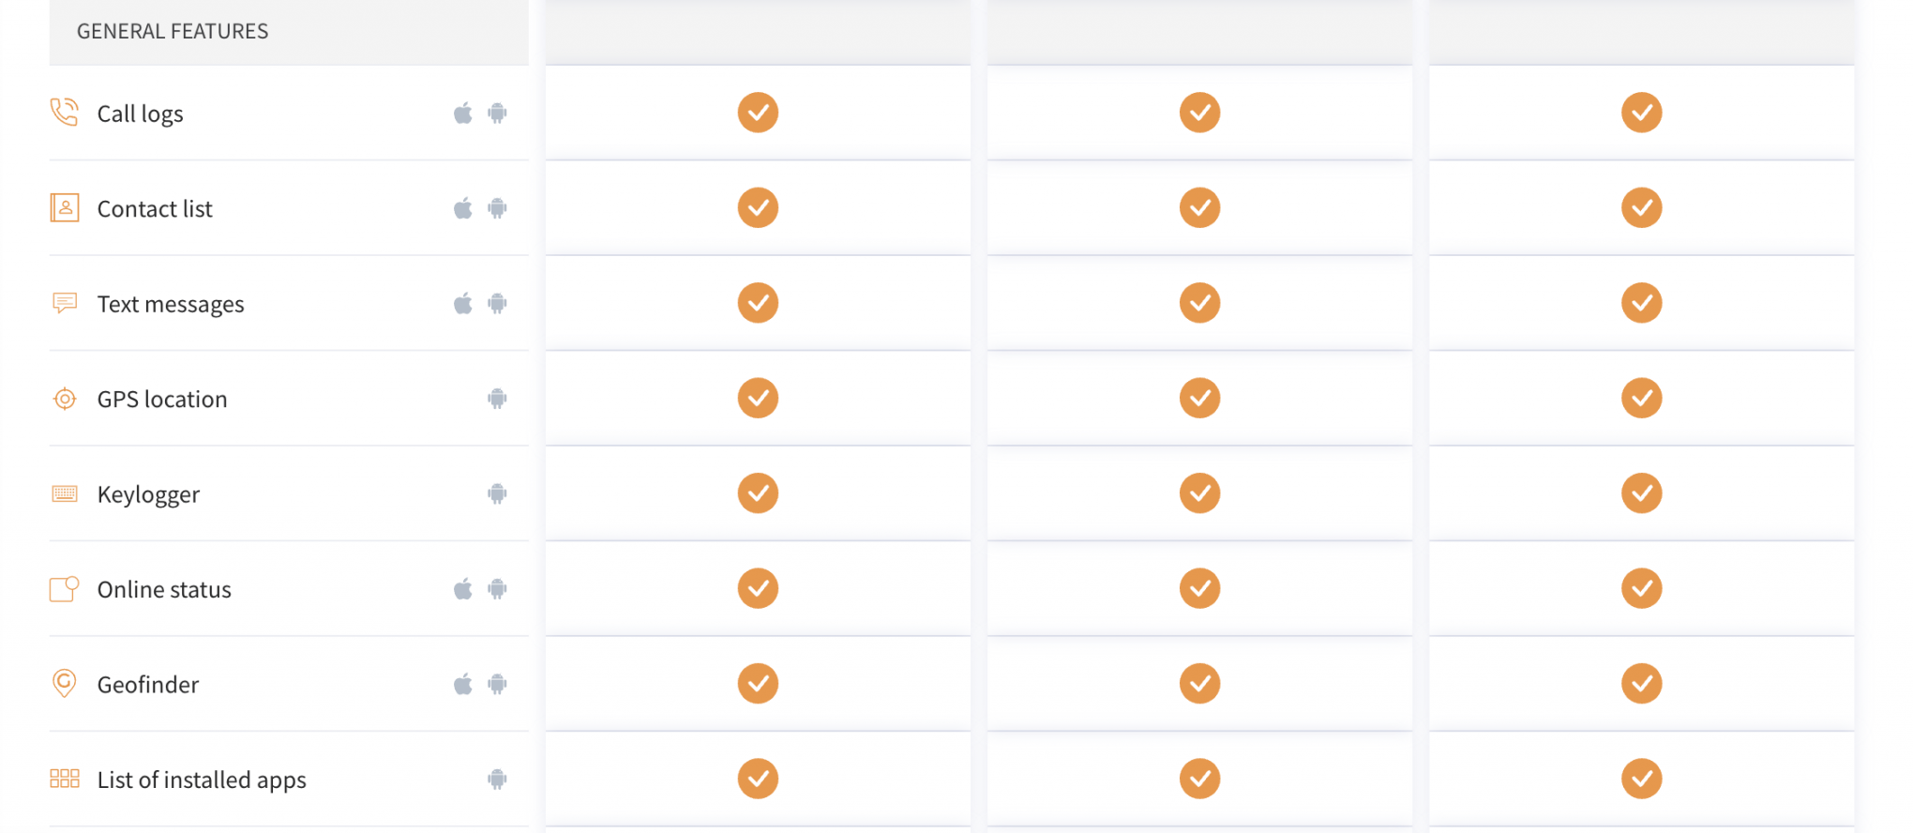This screenshot has width=1913, height=833.
Task: Open the Online status feature label
Action: (x=164, y=589)
